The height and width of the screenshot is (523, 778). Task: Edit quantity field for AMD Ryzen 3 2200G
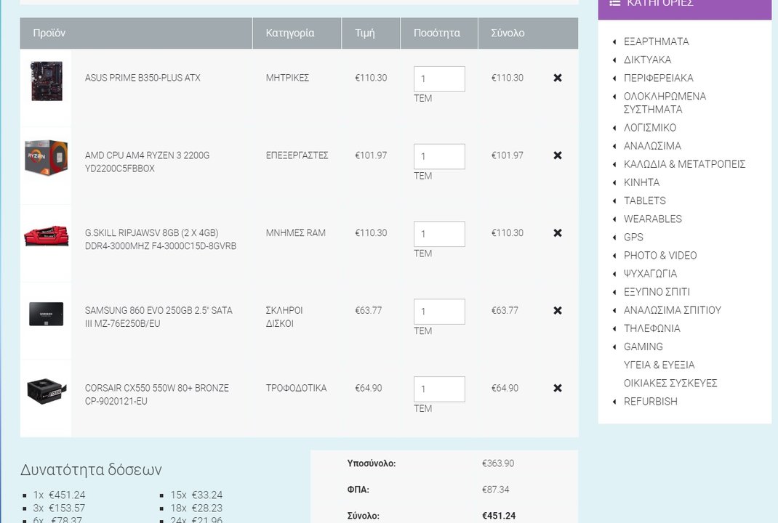click(x=439, y=156)
